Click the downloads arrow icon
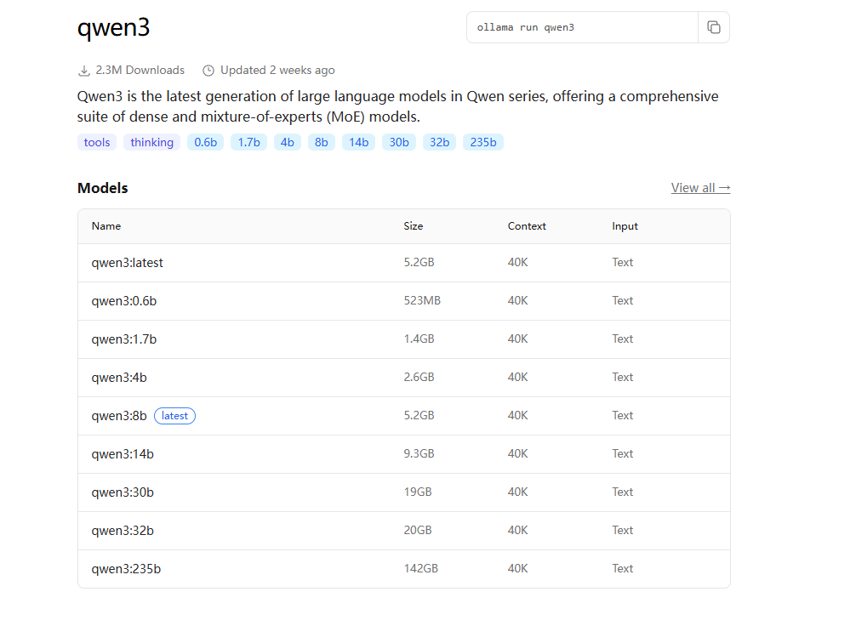This screenshot has height=626, width=856. click(84, 71)
